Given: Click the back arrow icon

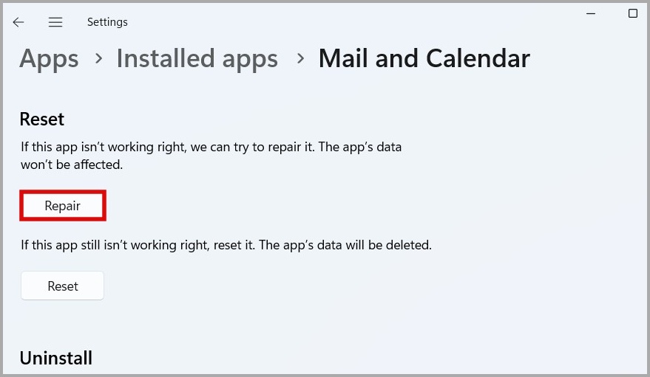Looking at the screenshot, I should (x=18, y=22).
